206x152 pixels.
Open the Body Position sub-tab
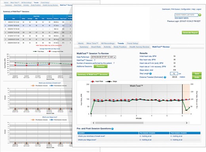click(x=120, y=47)
